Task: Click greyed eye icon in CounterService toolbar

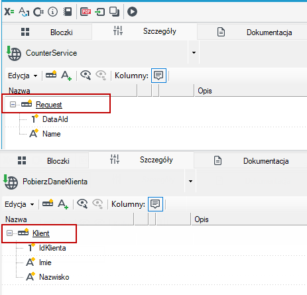Action: tap(101, 75)
